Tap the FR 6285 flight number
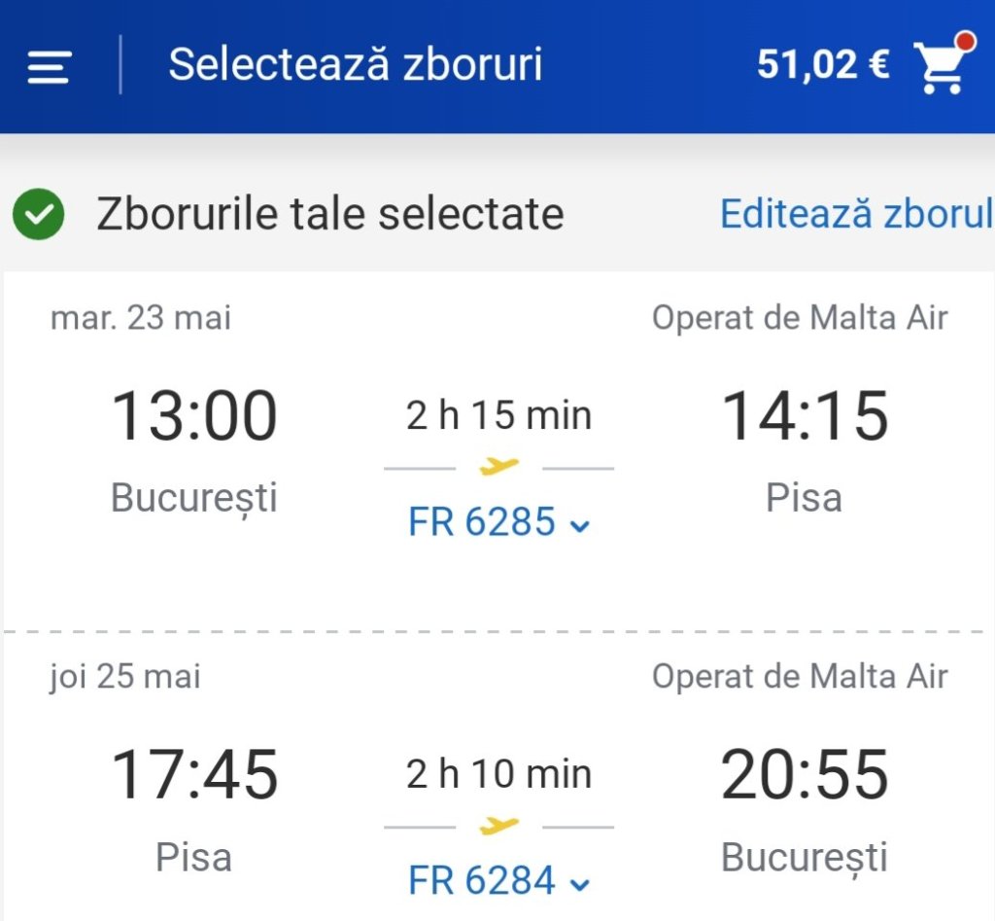 coord(482,523)
